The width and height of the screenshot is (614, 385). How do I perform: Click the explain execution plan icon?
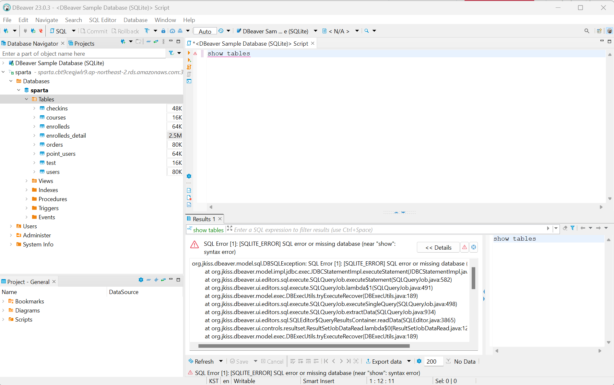pyautogui.click(x=189, y=74)
